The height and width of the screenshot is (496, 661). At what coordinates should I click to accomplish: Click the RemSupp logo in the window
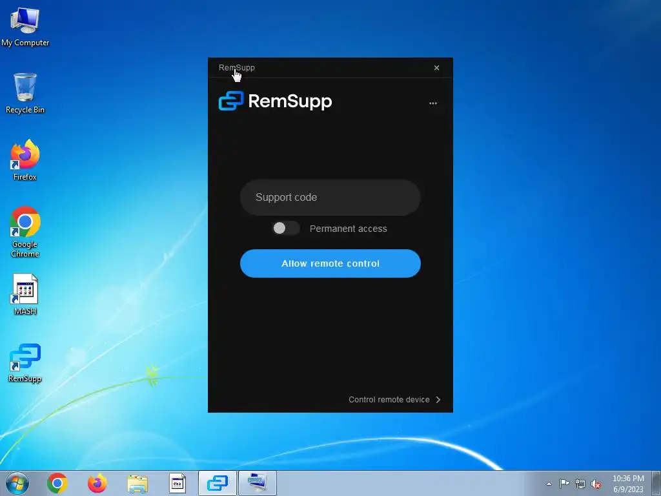coord(275,101)
